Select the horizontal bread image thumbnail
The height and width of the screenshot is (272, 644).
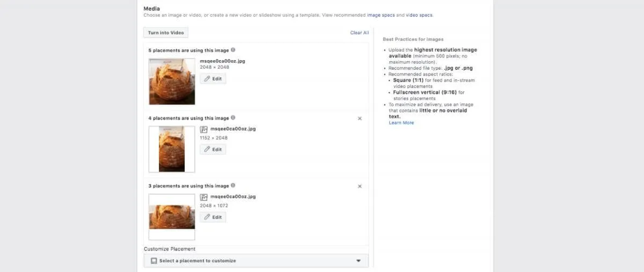pos(172,217)
